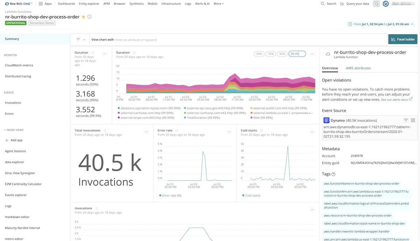This screenshot has width=420, height=241.
Task: Collapse the MORE VIEWS section
Action: tap(14, 130)
